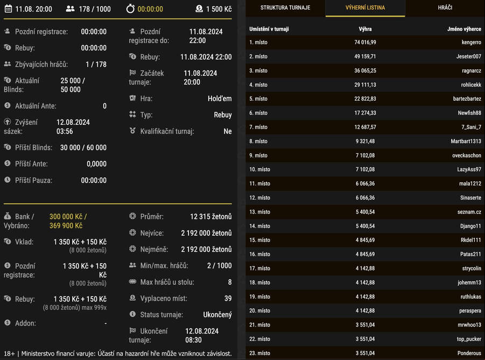485x360 pixels.
Task: Open the Hráči tab
Action: [445, 8]
